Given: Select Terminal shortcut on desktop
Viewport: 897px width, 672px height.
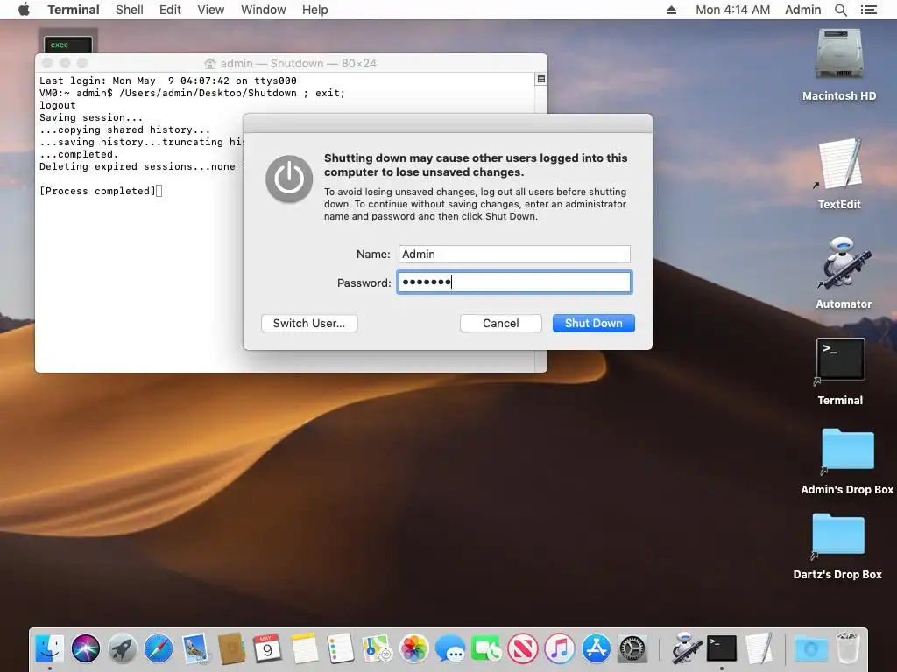Looking at the screenshot, I should pyautogui.click(x=840, y=360).
